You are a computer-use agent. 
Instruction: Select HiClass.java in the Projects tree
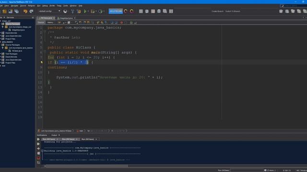[17, 51]
